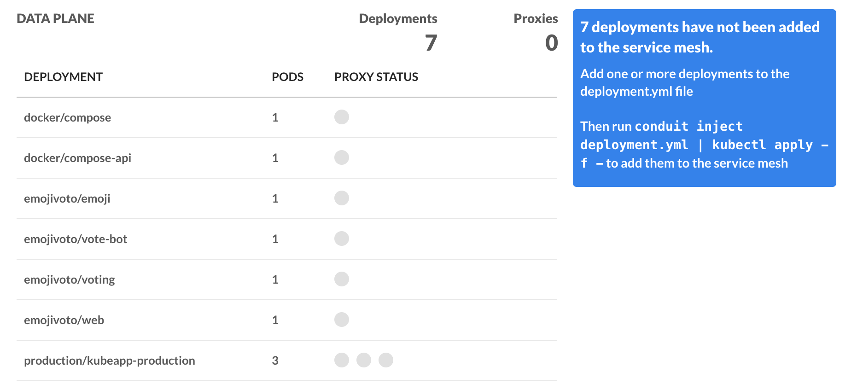The width and height of the screenshot is (863, 384).
Task: Open the production/kubeapp-production deployment
Action: point(110,361)
